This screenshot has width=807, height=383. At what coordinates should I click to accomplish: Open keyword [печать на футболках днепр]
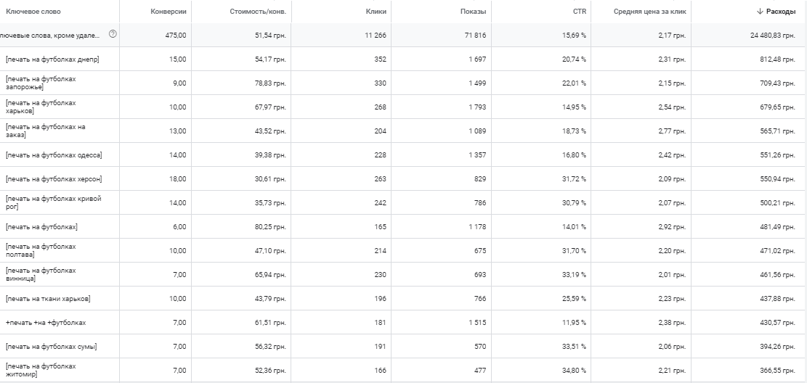pyautogui.click(x=52, y=59)
